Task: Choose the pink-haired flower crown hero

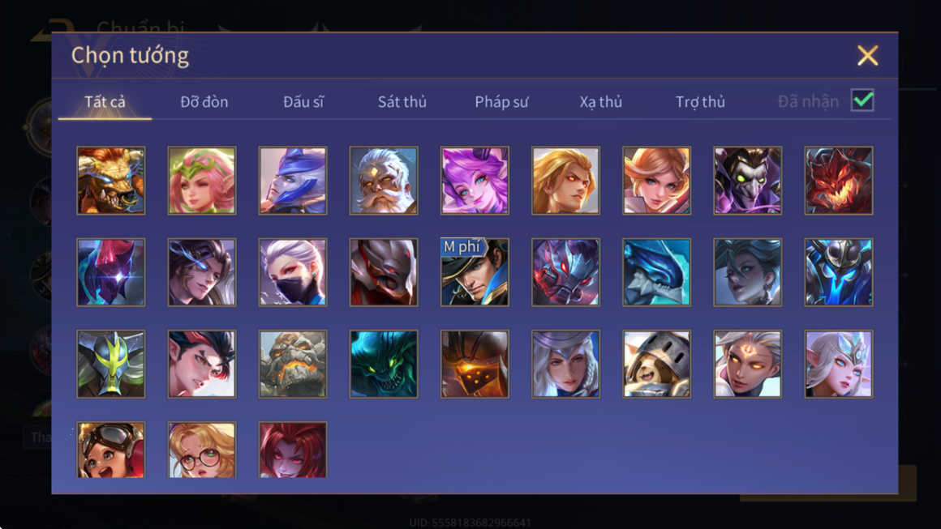Action: point(202,181)
